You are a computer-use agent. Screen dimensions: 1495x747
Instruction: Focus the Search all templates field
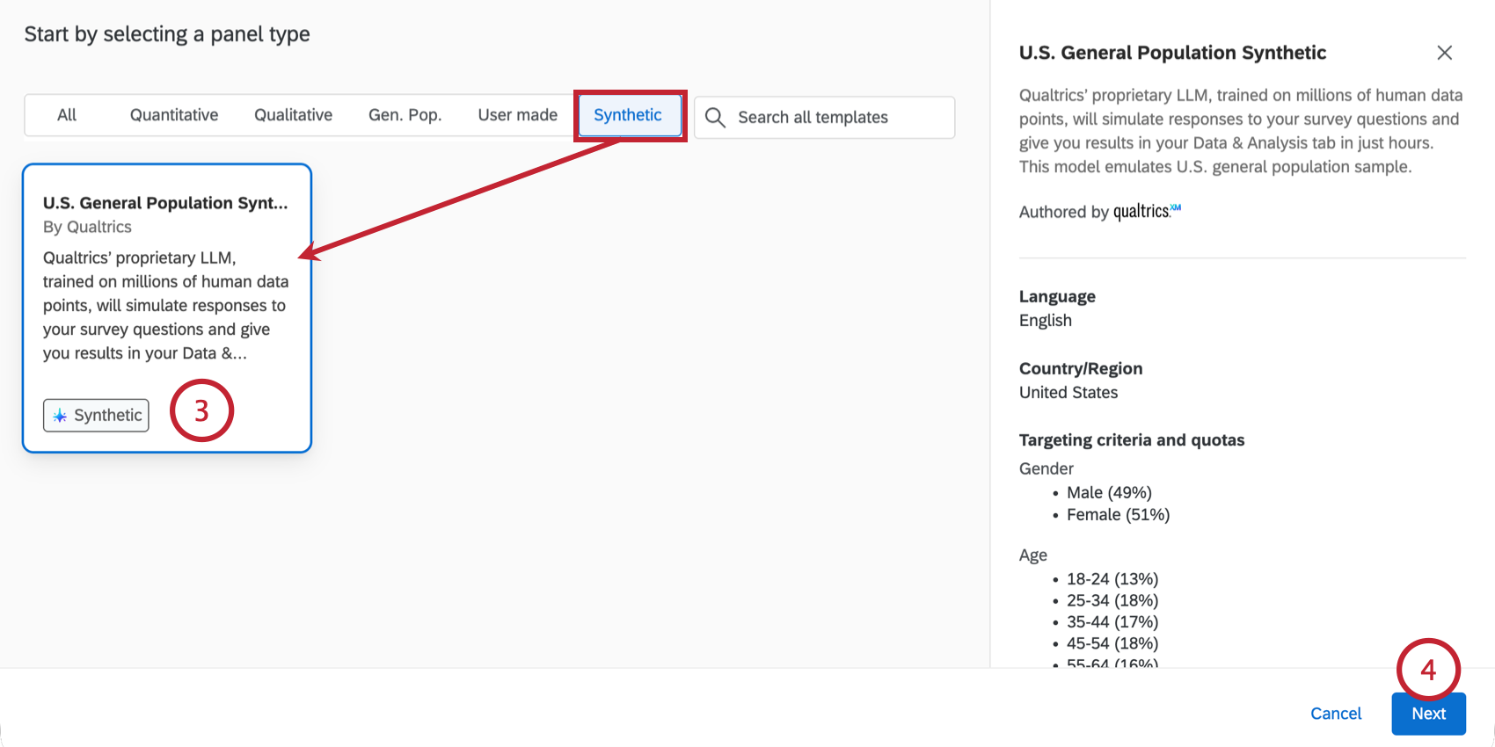(835, 118)
